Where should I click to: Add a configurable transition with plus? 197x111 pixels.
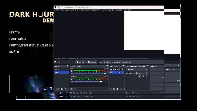click(x=139, y=76)
